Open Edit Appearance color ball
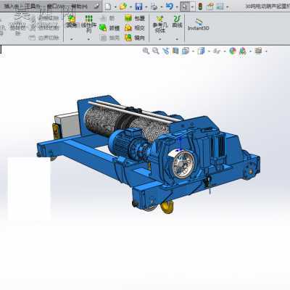The width and height of the screenshot is (290, 290). [233, 51]
